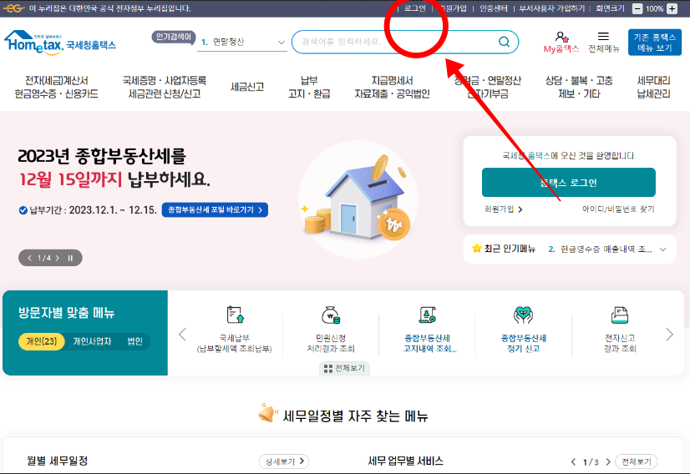Open 전체메뉴 hamburger icon
Screen dimensions: 690x474
click(603, 37)
